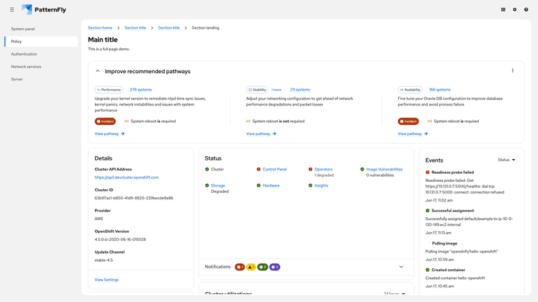Click the Jun 17, 11:02 am timestamp
Image resolution: width=538 pixels, height=302 pixels.
click(439, 200)
